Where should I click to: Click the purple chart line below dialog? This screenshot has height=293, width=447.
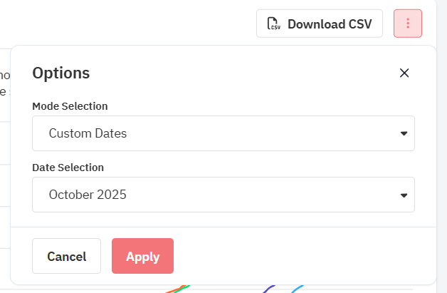[269, 289]
